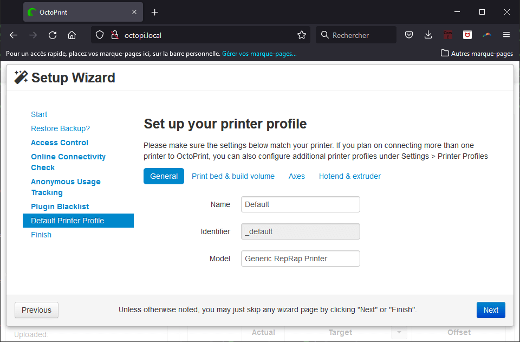Open the dropdown arrow beside Target column
Screen dimensions: 520x342
[399, 332]
